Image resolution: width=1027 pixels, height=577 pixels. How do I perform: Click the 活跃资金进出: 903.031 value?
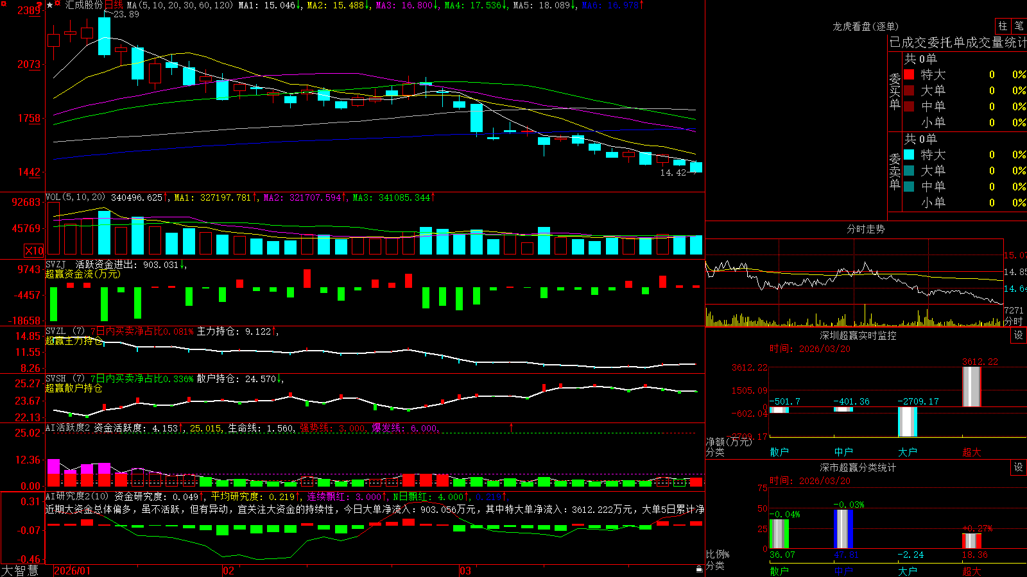130,265
